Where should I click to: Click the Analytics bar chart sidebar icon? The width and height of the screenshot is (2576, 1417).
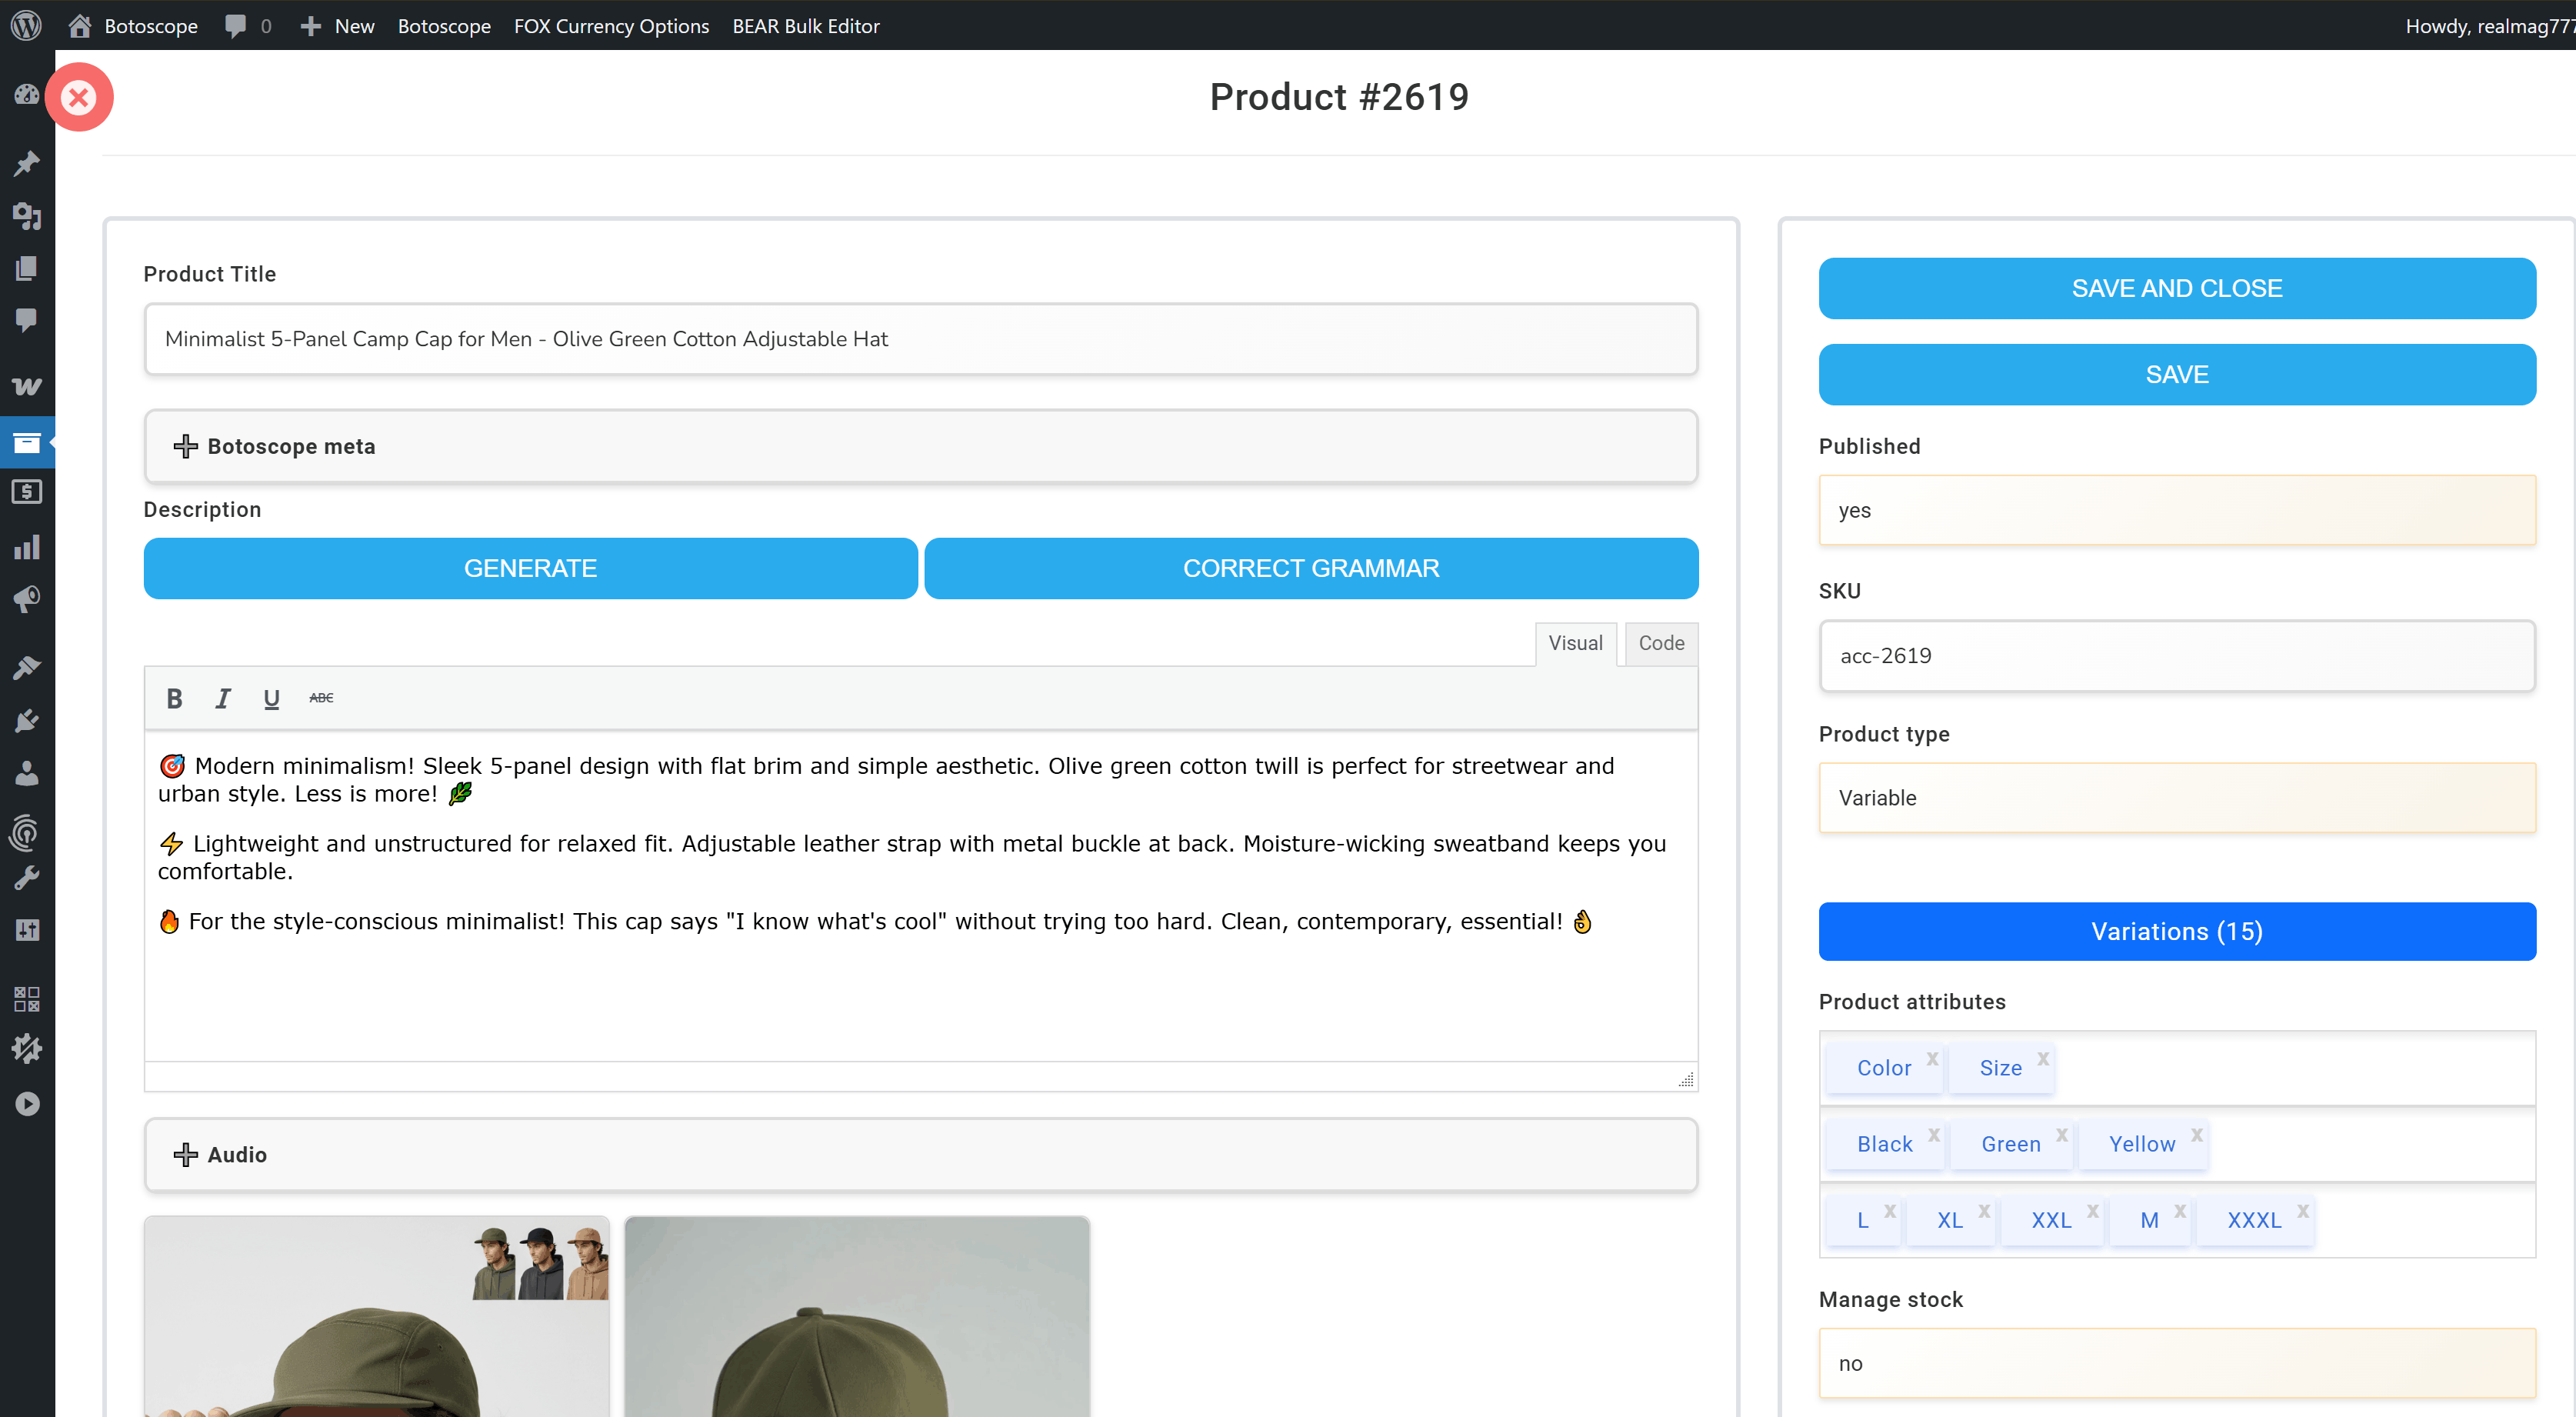pos(26,547)
